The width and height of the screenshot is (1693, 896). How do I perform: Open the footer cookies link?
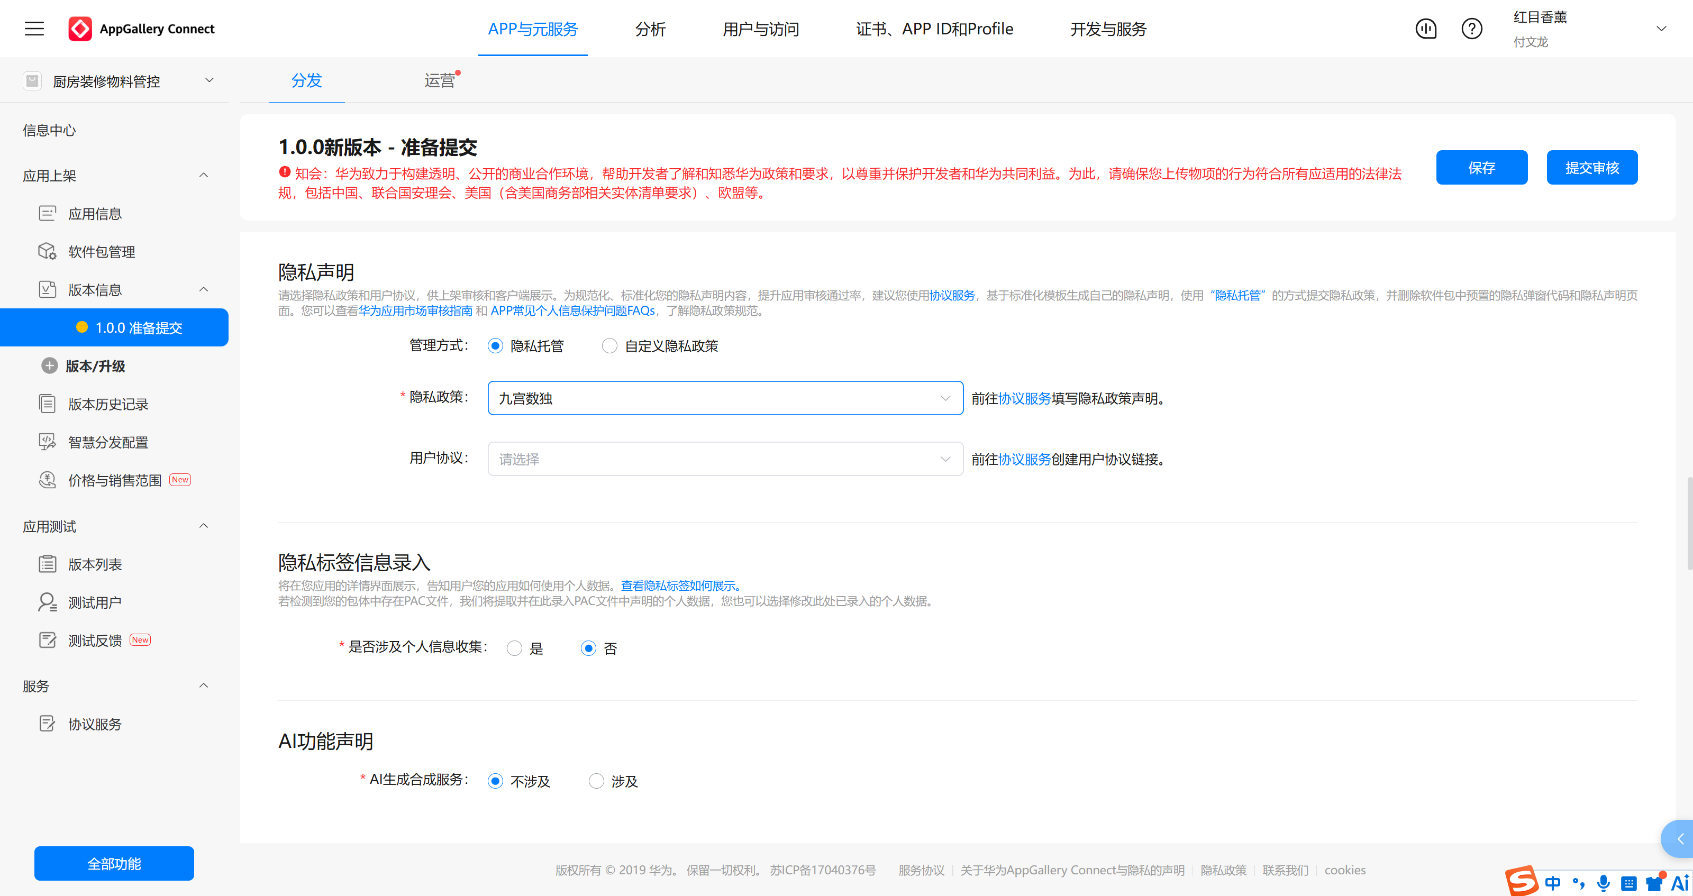(1345, 870)
